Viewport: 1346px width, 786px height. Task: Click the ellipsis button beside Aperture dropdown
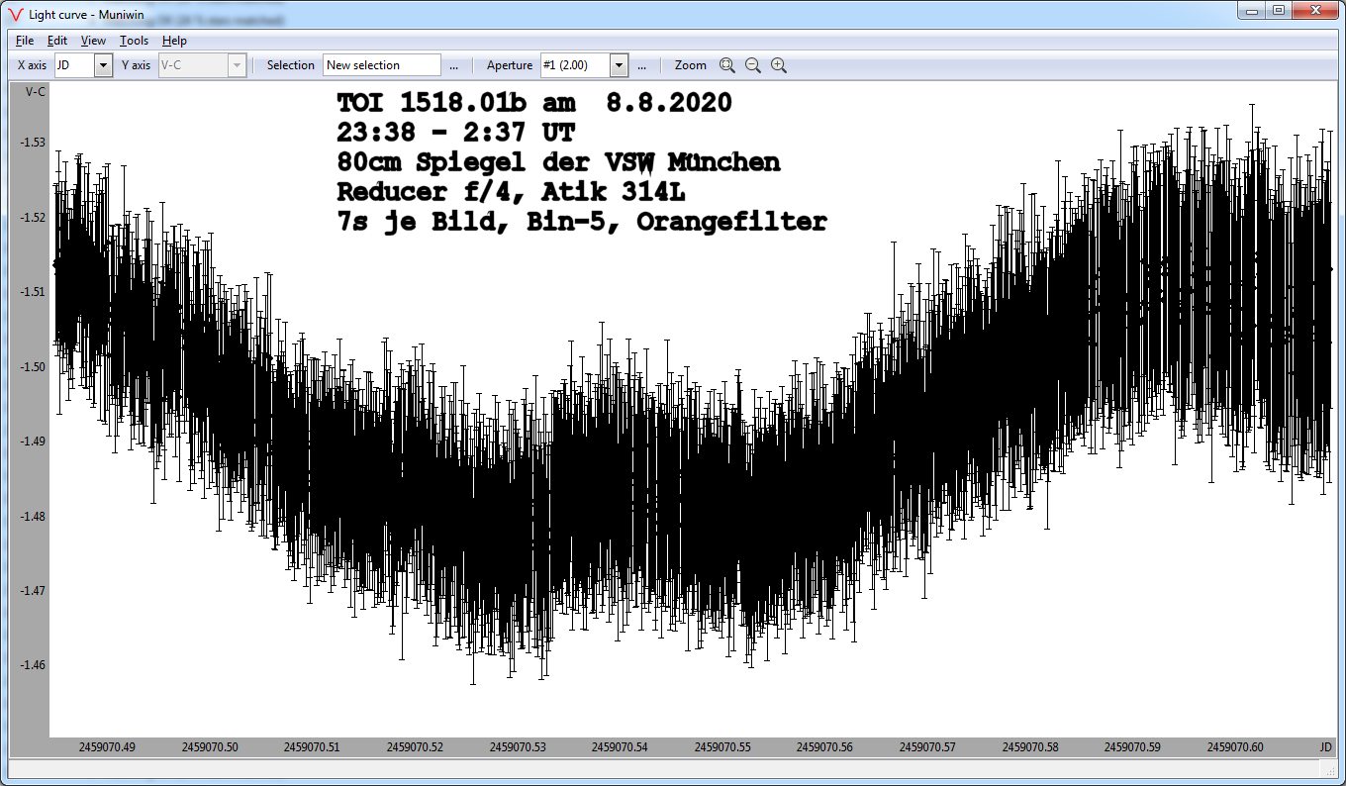click(641, 65)
